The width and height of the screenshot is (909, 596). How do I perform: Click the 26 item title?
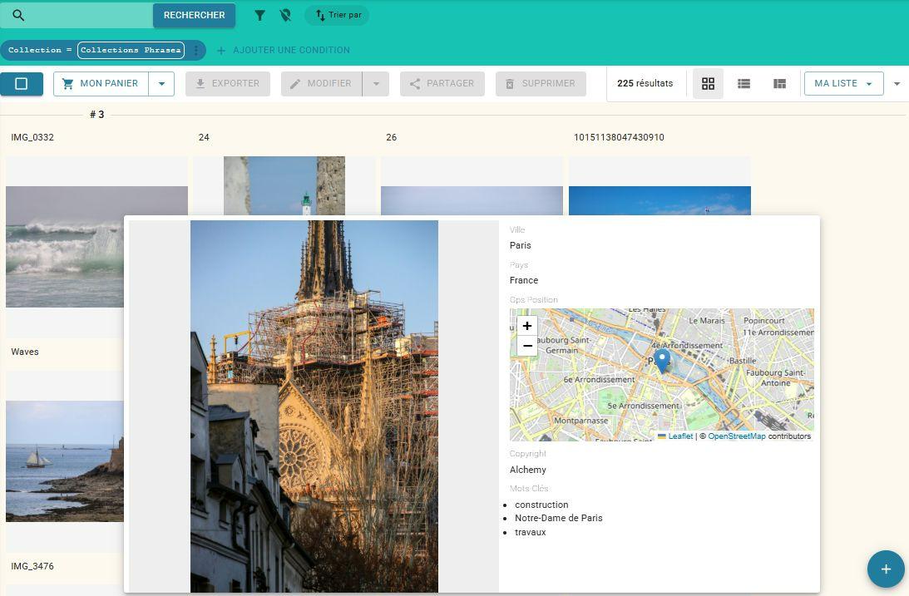click(392, 137)
